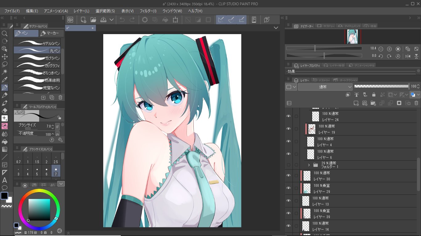Open blending mode dropdown 通常
The height and width of the screenshot is (236, 421).
[325, 87]
